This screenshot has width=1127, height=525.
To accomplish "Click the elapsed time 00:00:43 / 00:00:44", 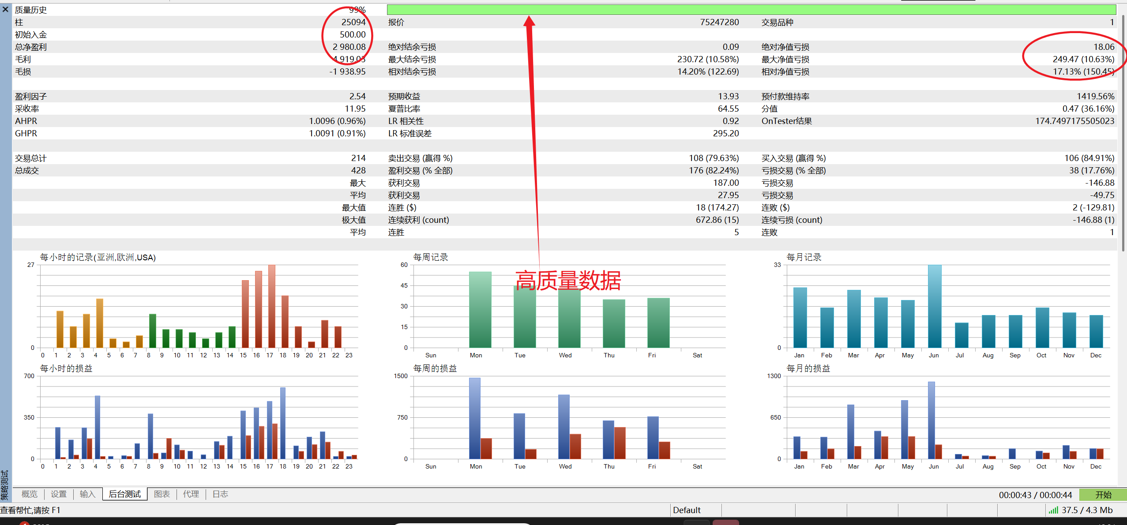I will pyautogui.click(x=1035, y=495).
